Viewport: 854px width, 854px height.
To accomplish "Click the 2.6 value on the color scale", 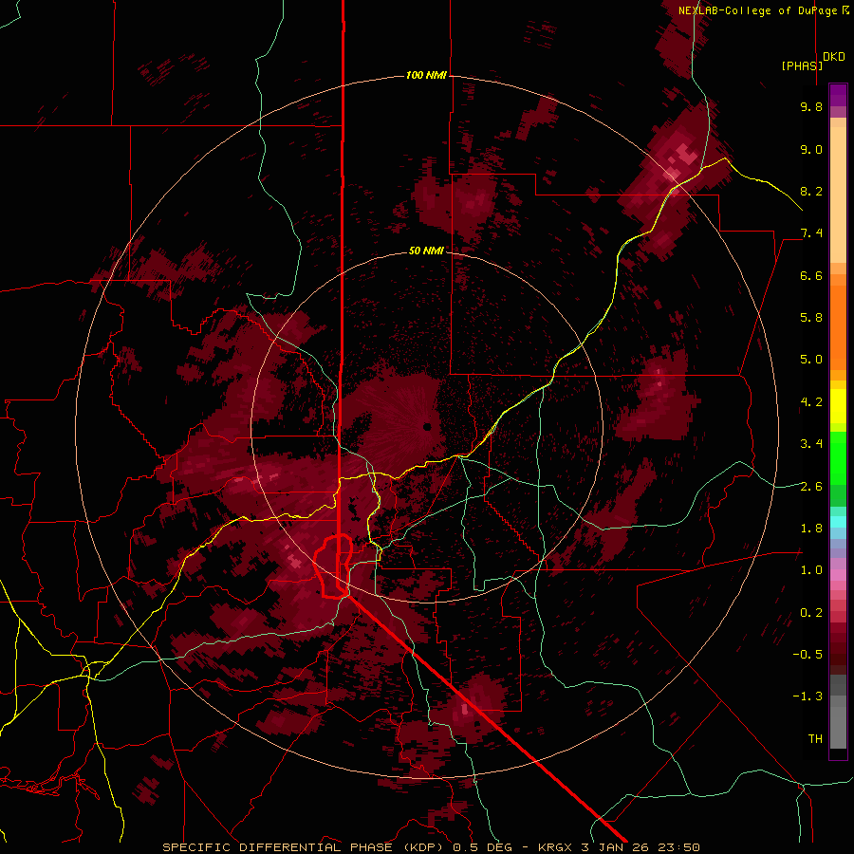I will 811,487.
